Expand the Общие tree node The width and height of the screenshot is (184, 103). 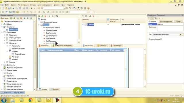point(2,24)
